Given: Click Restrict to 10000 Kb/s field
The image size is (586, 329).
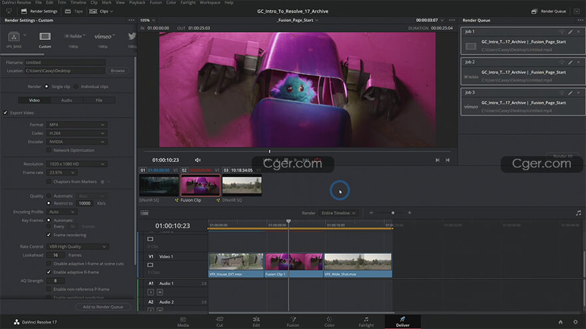Looking at the screenshot, I should (85, 203).
